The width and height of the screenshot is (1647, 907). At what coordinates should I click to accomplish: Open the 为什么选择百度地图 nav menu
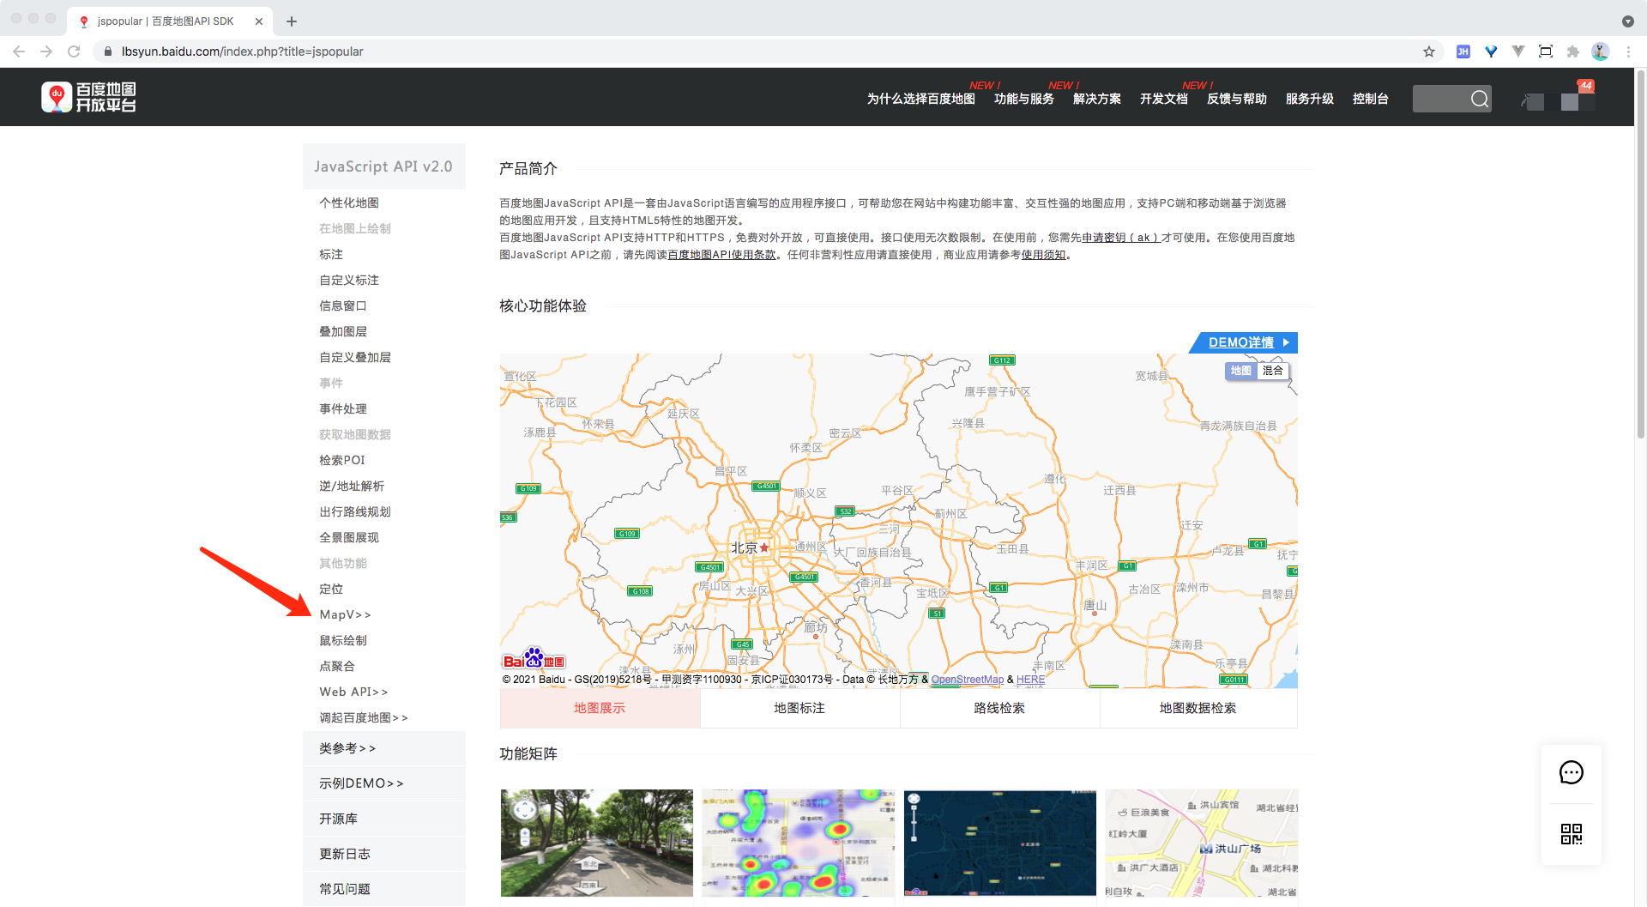coord(920,99)
